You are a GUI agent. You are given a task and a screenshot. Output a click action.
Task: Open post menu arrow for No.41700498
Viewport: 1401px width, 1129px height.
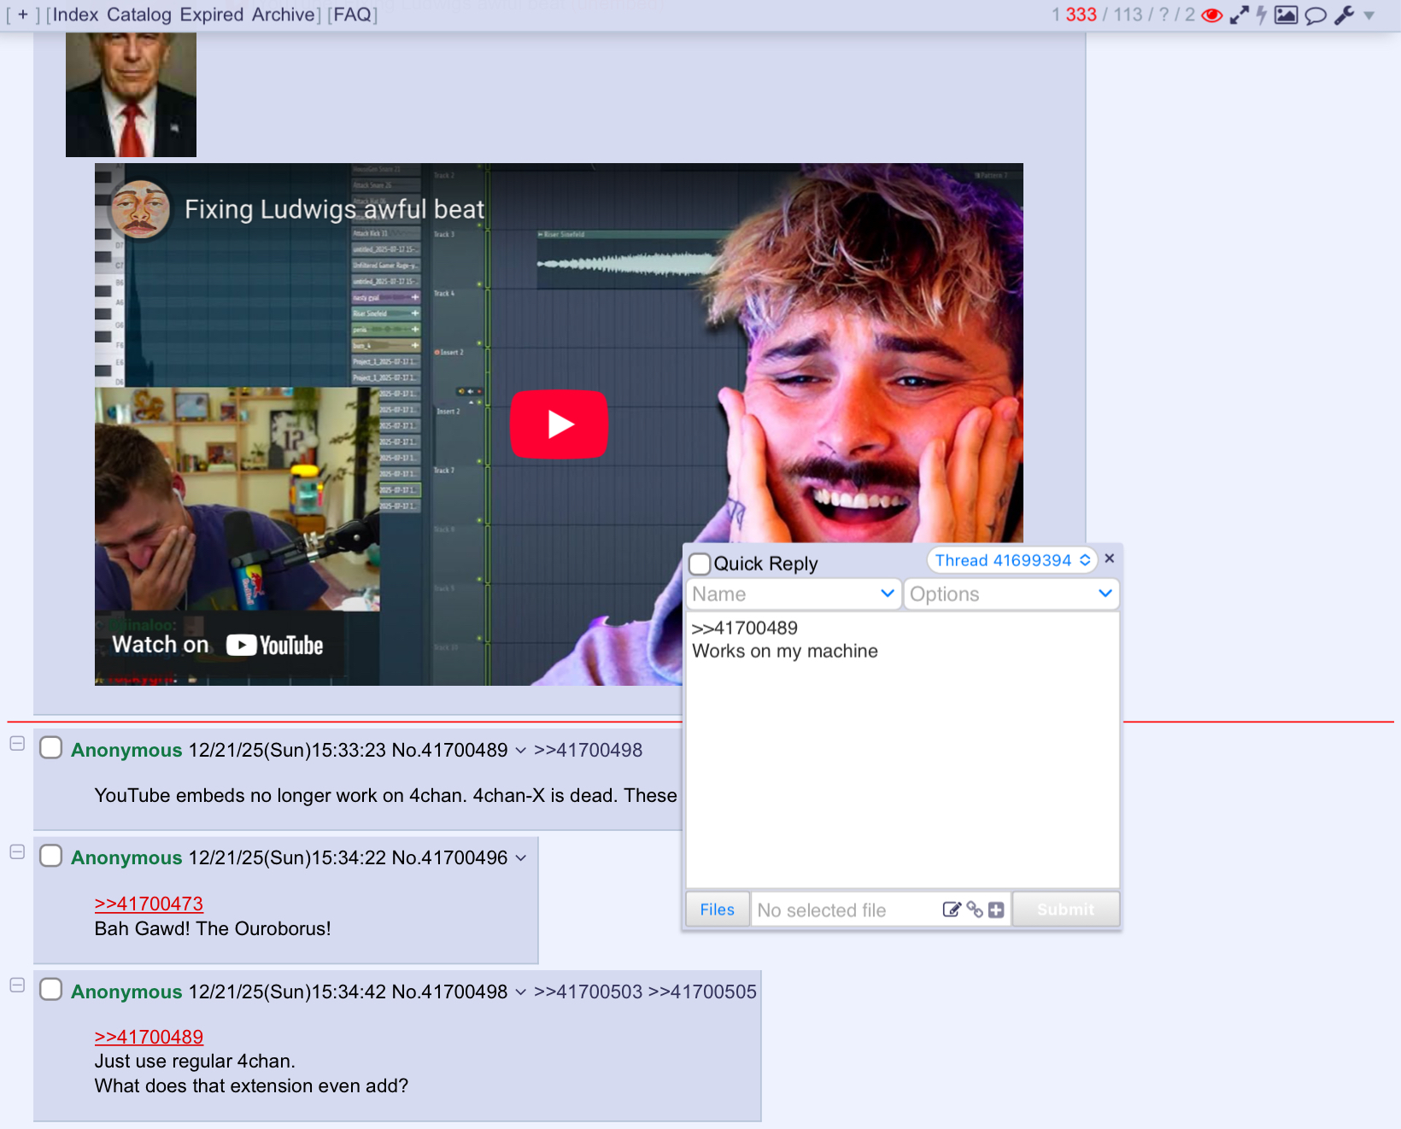click(520, 992)
